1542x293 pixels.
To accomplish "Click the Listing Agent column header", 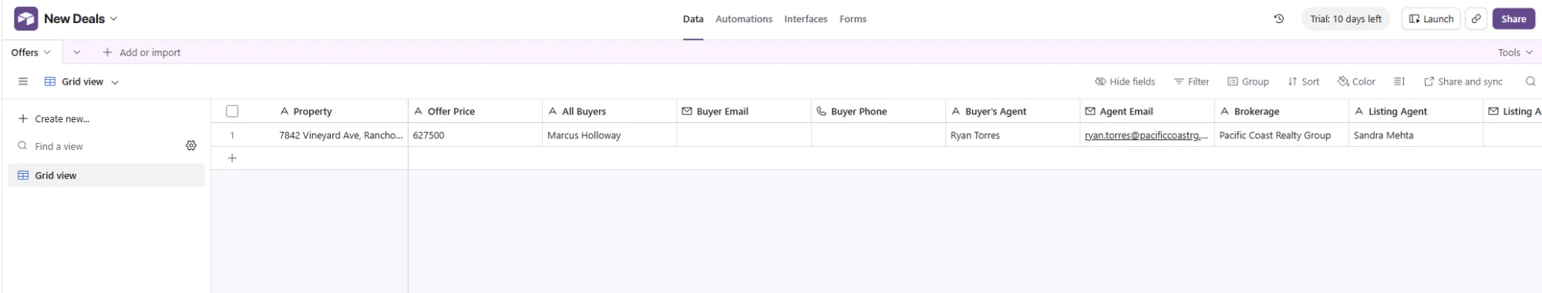I will click(x=1416, y=112).
